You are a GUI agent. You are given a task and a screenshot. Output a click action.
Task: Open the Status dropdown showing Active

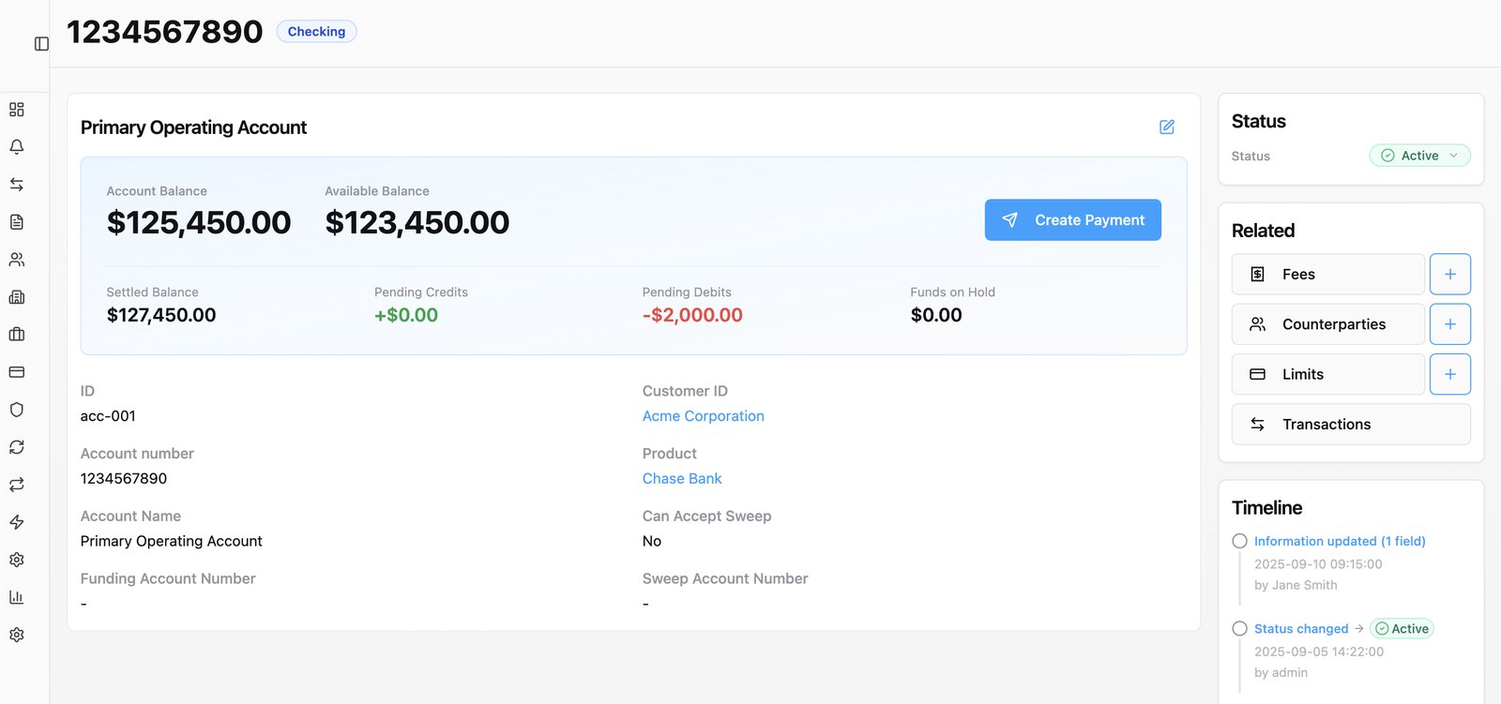1419,156
